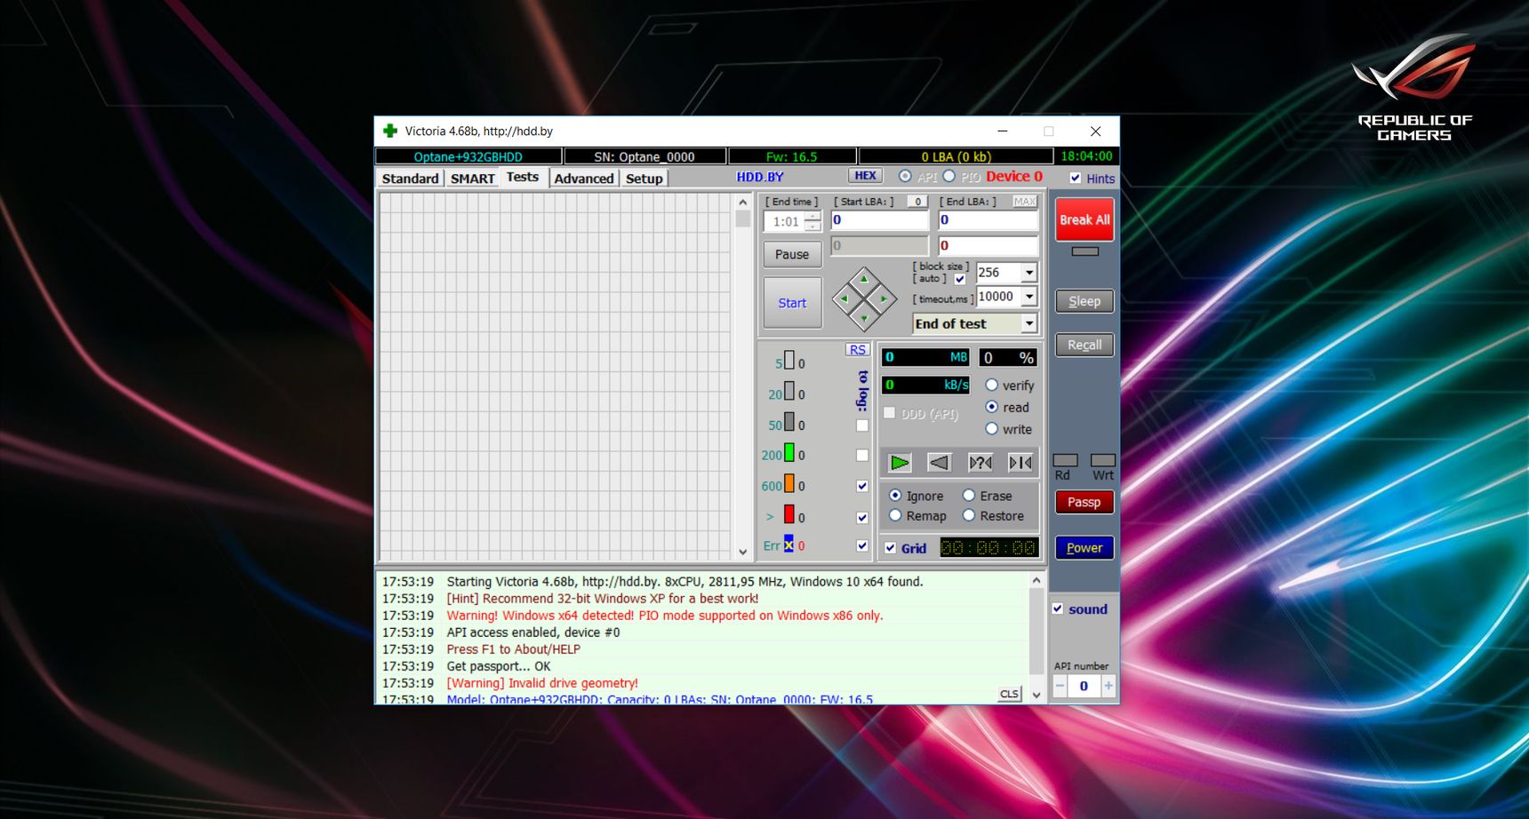1529x819 pixels.
Task: Click the reverse scan direction icon
Action: point(939,463)
